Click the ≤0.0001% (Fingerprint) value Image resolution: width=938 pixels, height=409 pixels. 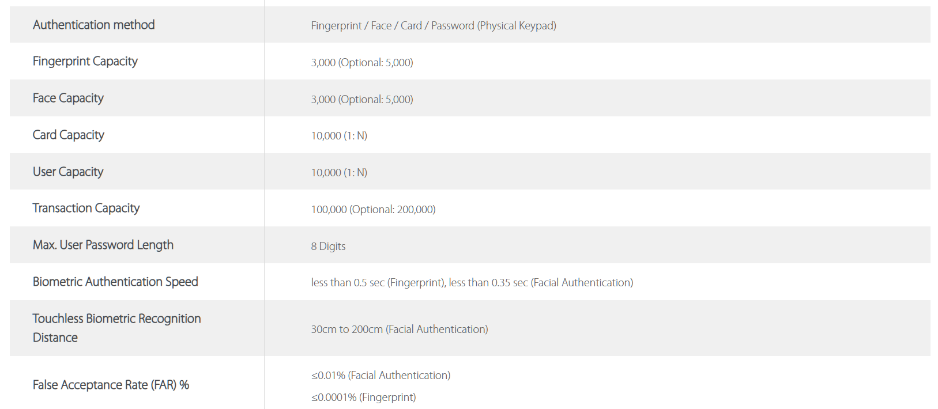tap(363, 397)
